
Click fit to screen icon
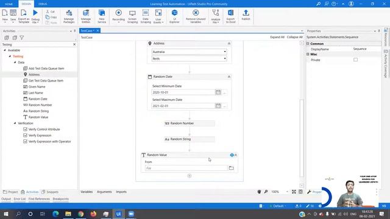(x=294, y=192)
